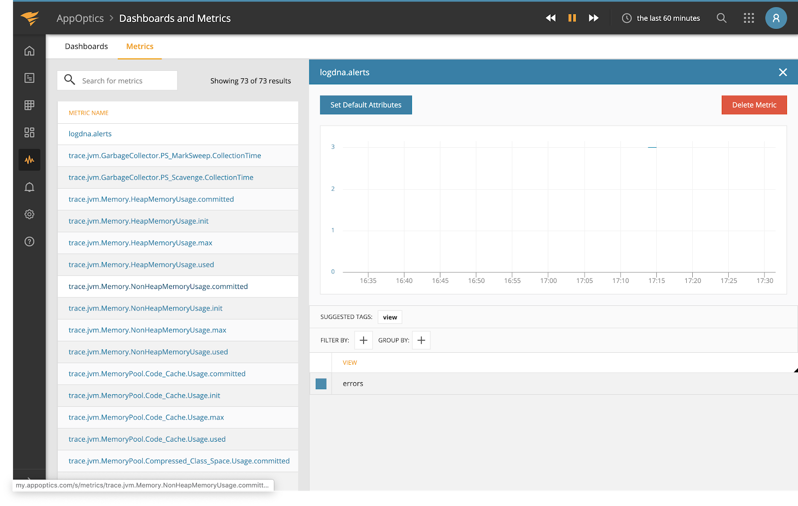
Task: Open trace.jvm.Memory.HeapMemoryUsage.init metric
Action: tap(139, 221)
